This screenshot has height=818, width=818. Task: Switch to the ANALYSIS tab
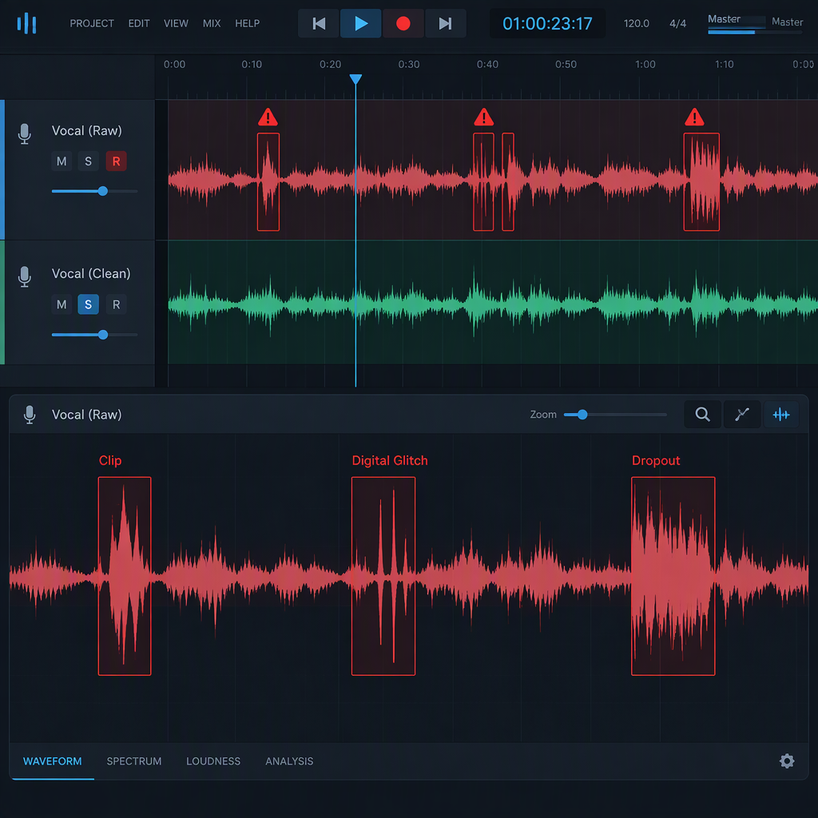pos(289,761)
